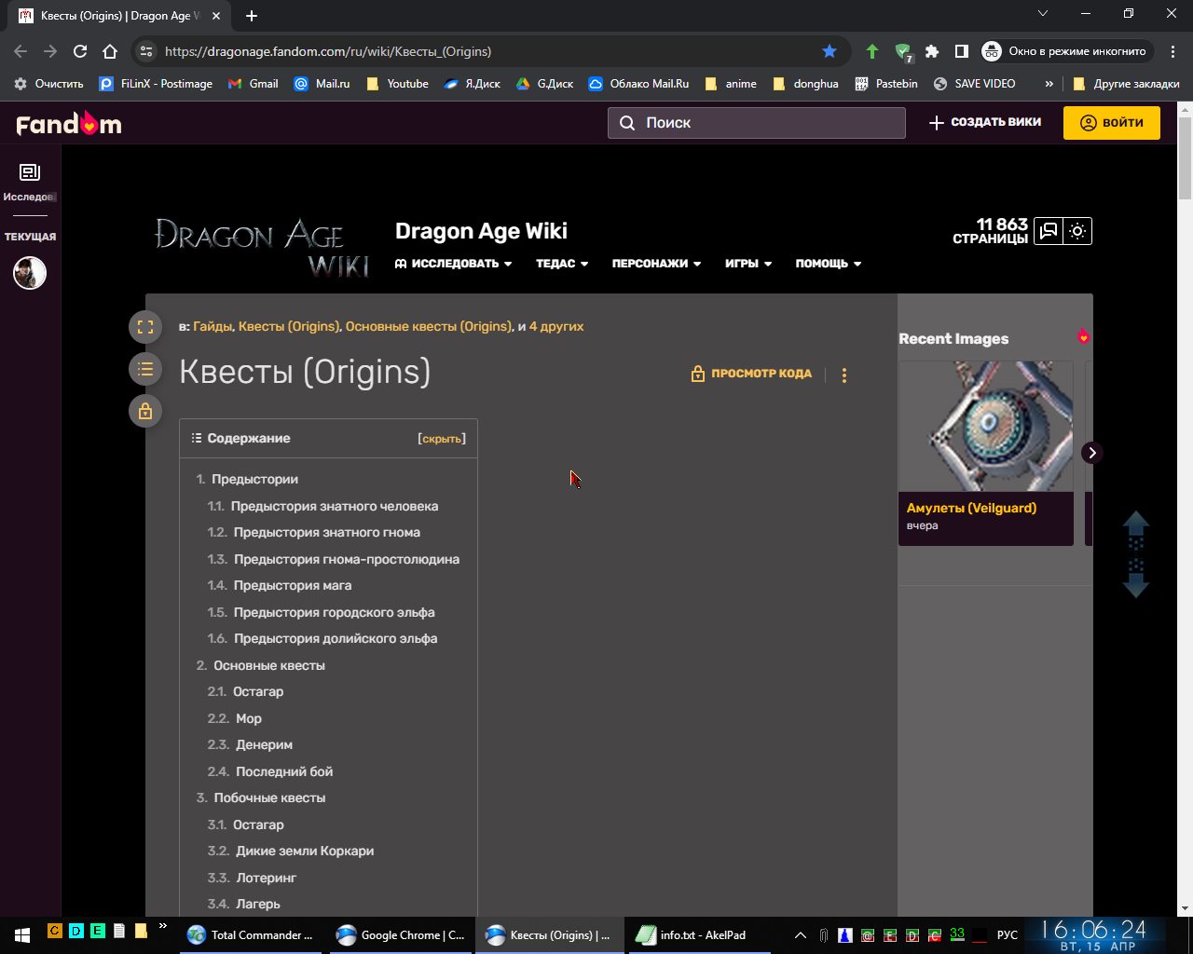
Task: Open Total Commander from taskbar
Action: pyautogui.click(x=250, y=934)
